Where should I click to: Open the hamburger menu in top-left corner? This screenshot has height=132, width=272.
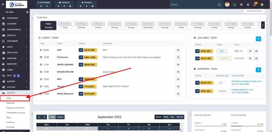(3, 4)
